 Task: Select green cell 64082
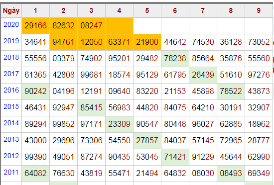(x=35, y=174)
